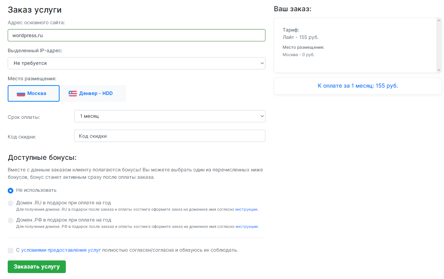444x279 pixels.
Task: Click the Москва - 0 руб. text
Action: (x=299, y=55)
